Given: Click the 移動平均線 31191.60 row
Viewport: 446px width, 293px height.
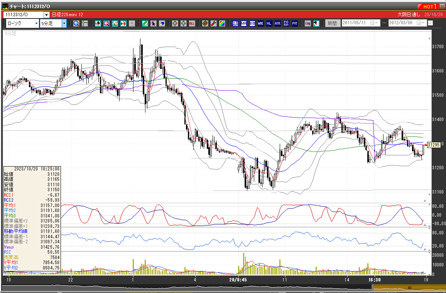Looking at the screenshot, I should pos(32,231).
